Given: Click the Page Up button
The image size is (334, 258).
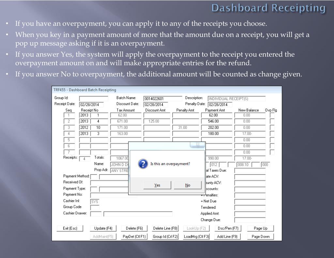Looking at the screenshot, I should 261,228.
